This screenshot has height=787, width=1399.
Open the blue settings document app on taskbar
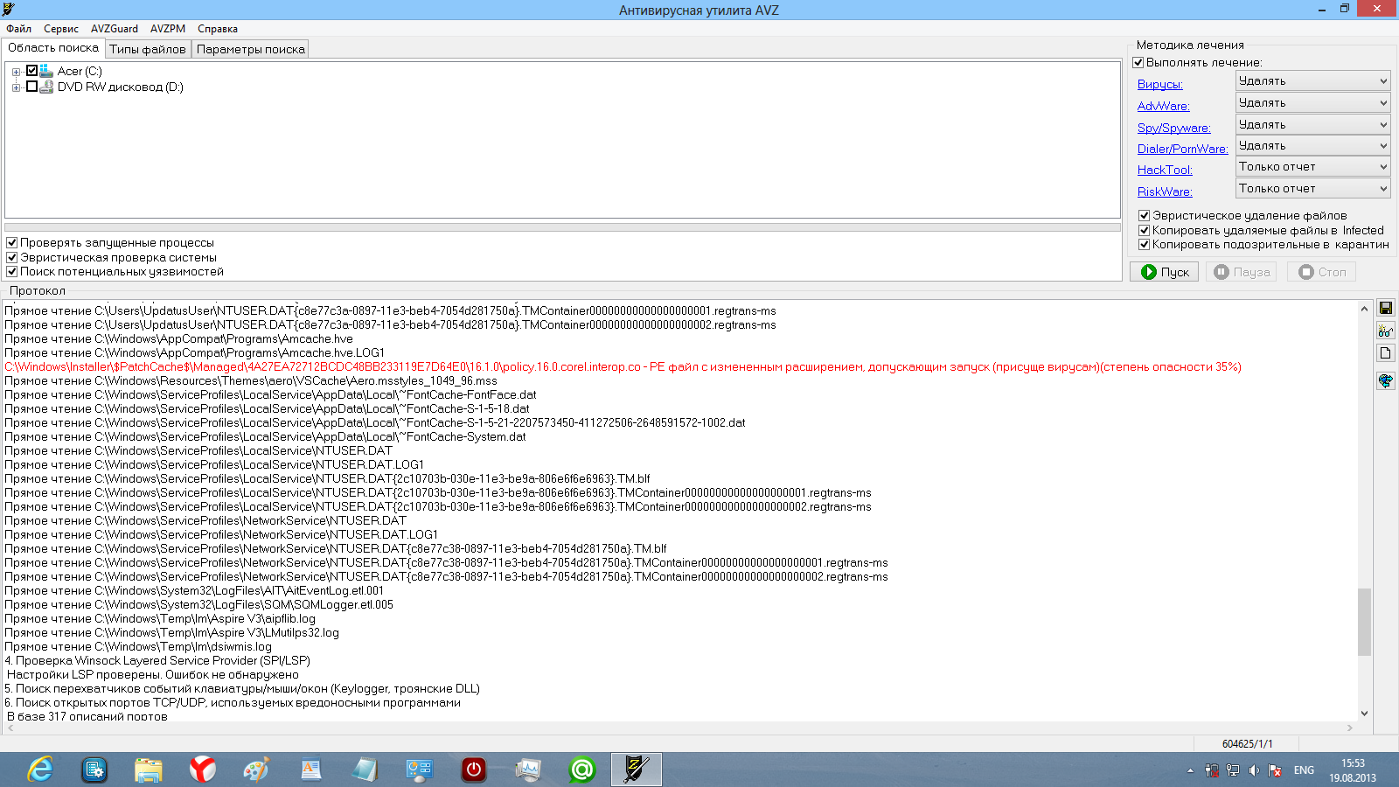tap(94, 770)
